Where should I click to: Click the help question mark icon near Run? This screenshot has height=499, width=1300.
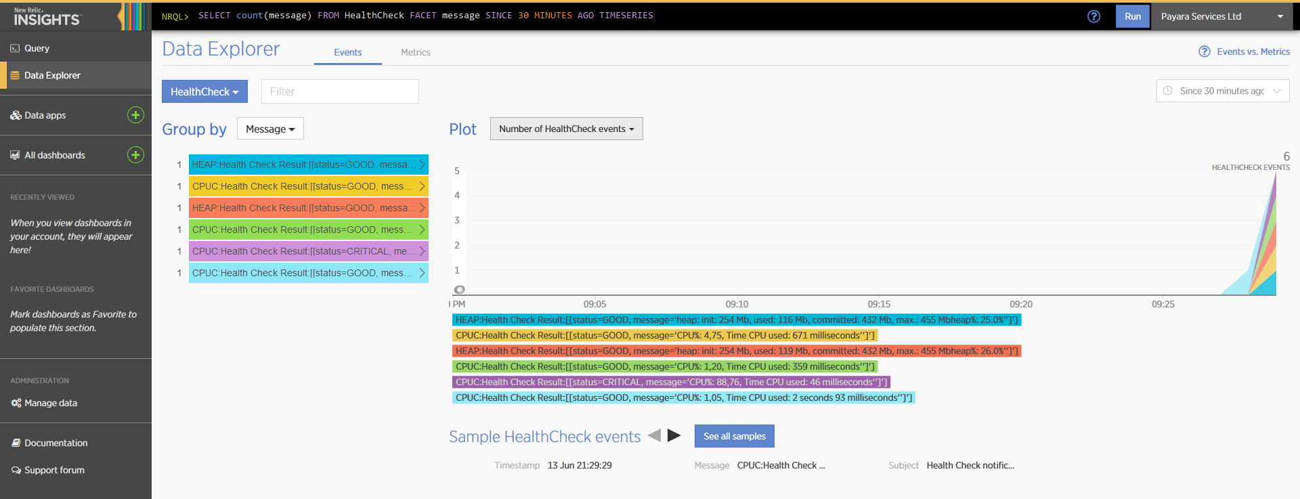pos(1093,16)
